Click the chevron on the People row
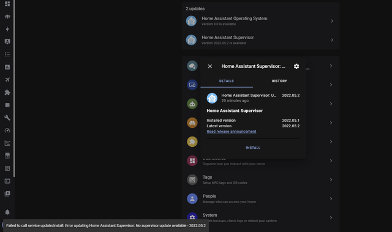Image resolution: width=392 pixels, height=232 pixels. pos(331,199)
